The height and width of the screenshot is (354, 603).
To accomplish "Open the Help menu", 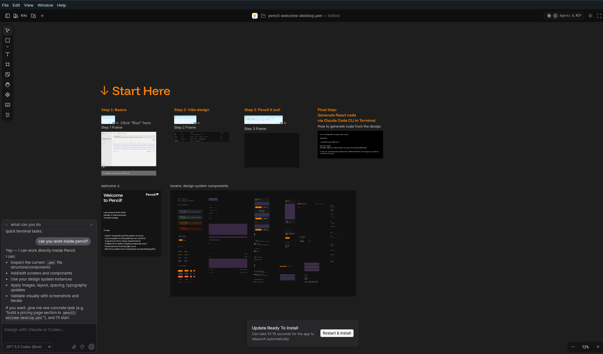I will click(x=61, y=5).
